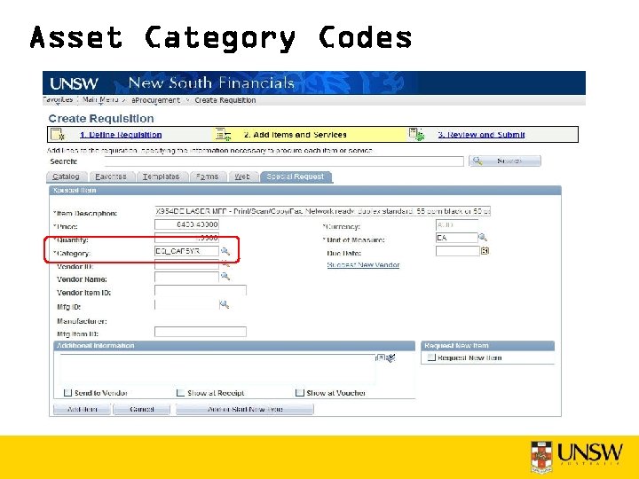
Task: Click the Quantity field
Action: pyautogui.click(x=186, y=238)
